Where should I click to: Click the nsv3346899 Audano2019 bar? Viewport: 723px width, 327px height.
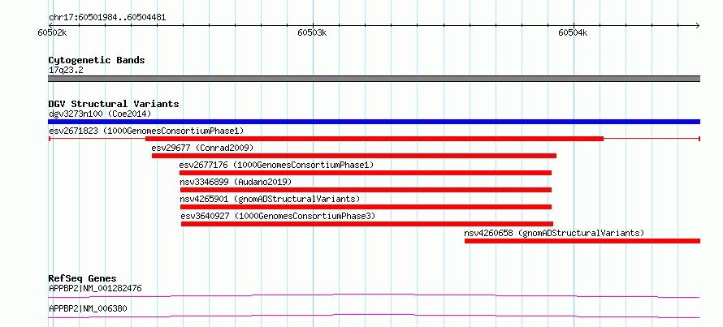pos(366,190)
